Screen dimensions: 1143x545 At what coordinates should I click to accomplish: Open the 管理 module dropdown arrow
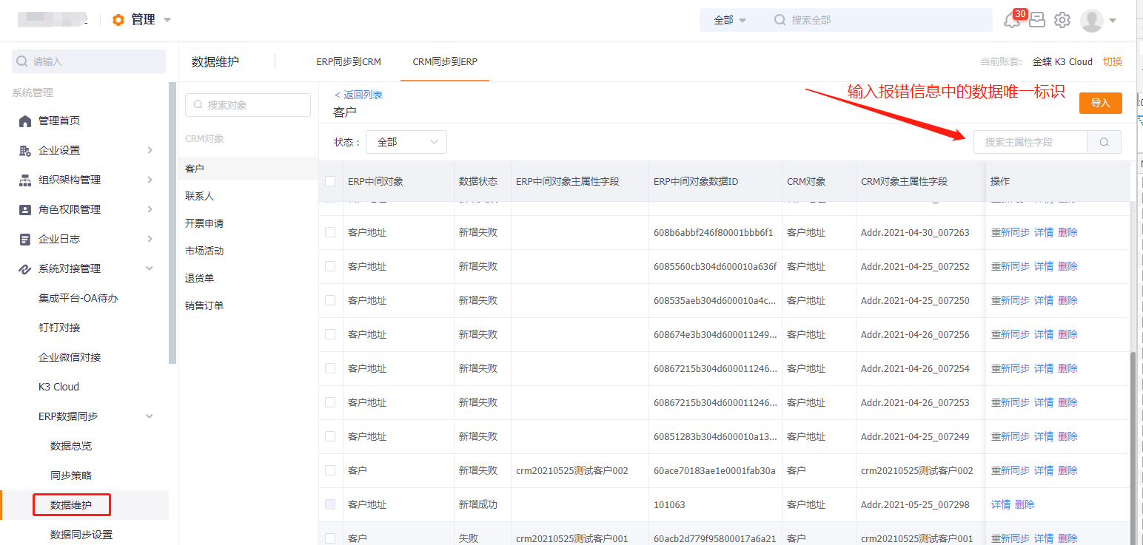click(x=167, y=20)
